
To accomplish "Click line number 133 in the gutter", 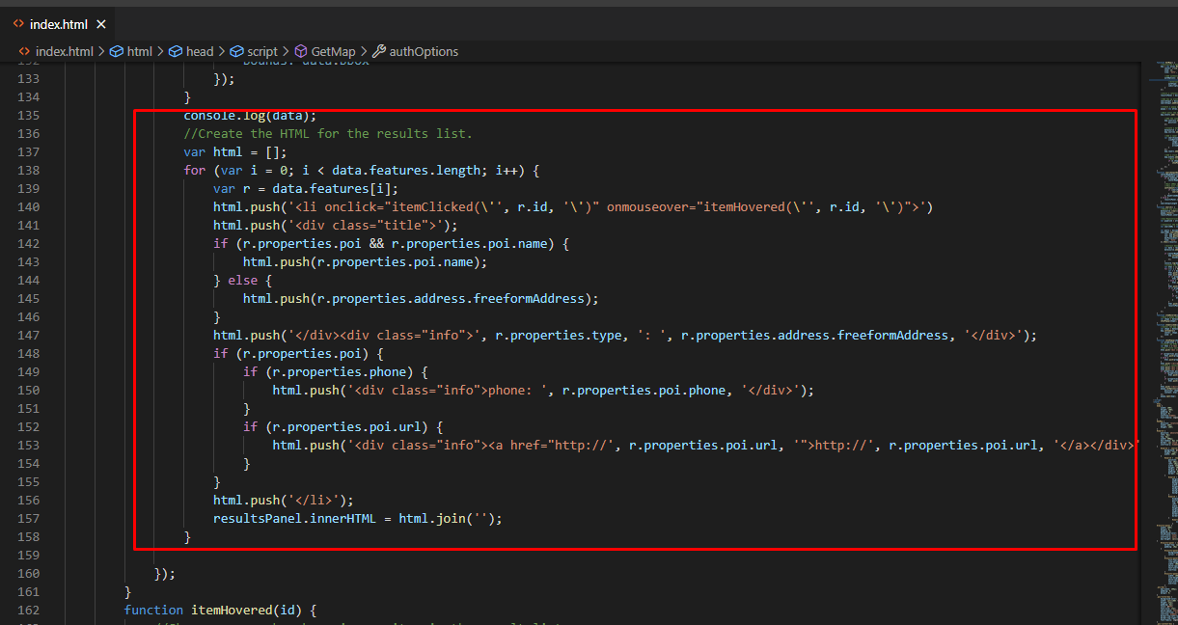I will coord(29,78).
